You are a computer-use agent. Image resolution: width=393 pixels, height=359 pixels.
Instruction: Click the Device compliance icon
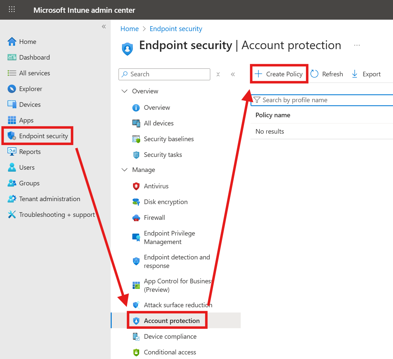pos(136,336)
